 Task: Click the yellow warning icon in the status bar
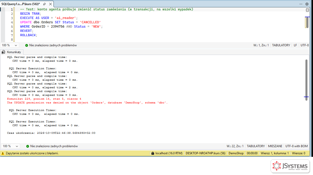3,153
